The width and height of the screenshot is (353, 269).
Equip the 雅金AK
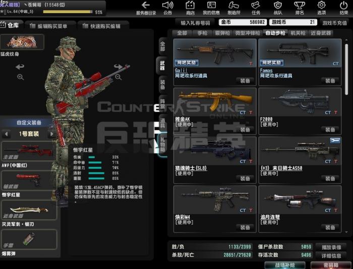[245, 130]
